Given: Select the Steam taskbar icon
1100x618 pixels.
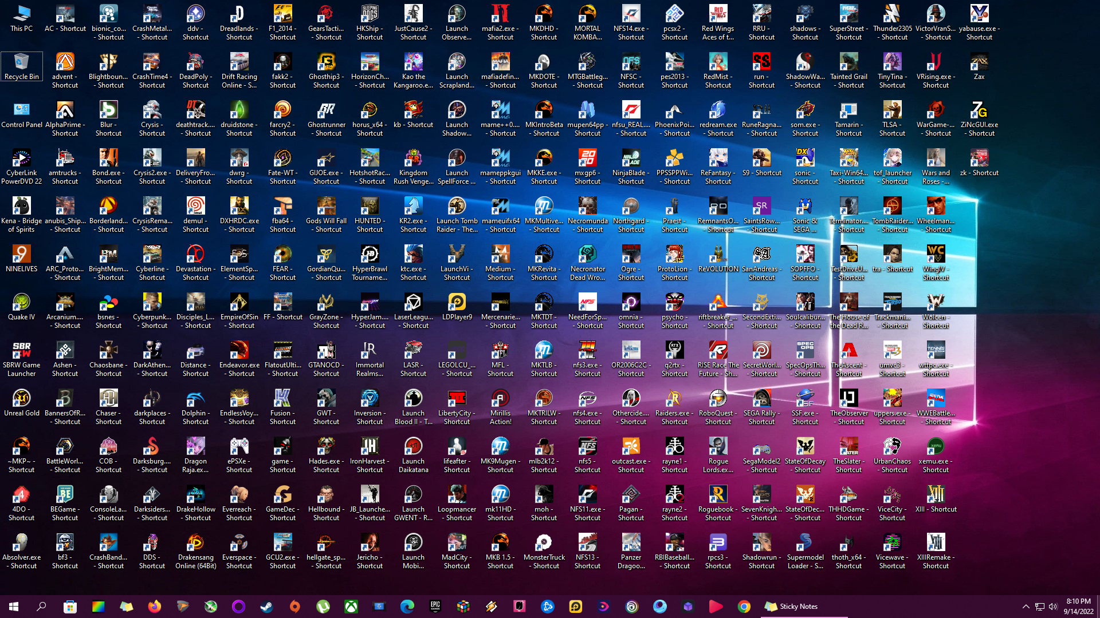Looking at the screenshot, I should (267, 607).
